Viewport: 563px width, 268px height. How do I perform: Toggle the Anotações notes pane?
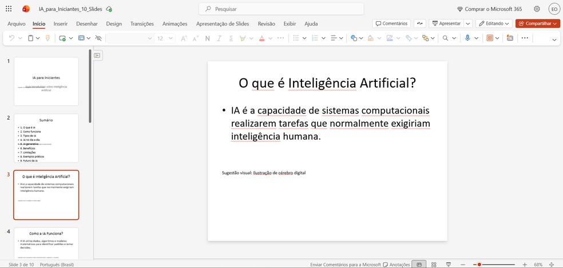pyautogui.click(x=397, y=265)
